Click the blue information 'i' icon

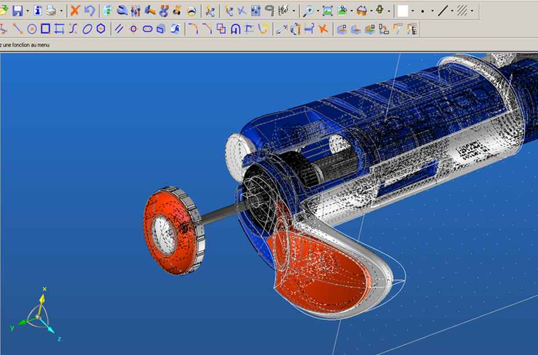click(38, 11)
